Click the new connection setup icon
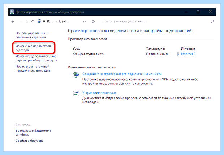The width and height of the screenshot is (224, 155). point(76,75)
